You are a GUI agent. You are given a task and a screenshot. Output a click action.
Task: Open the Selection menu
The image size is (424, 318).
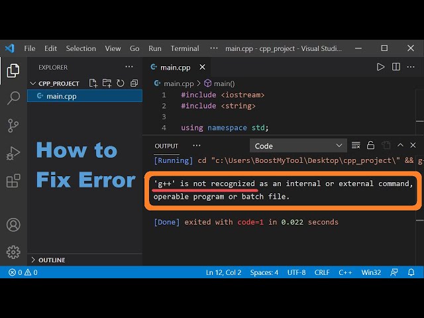[81, 48]
